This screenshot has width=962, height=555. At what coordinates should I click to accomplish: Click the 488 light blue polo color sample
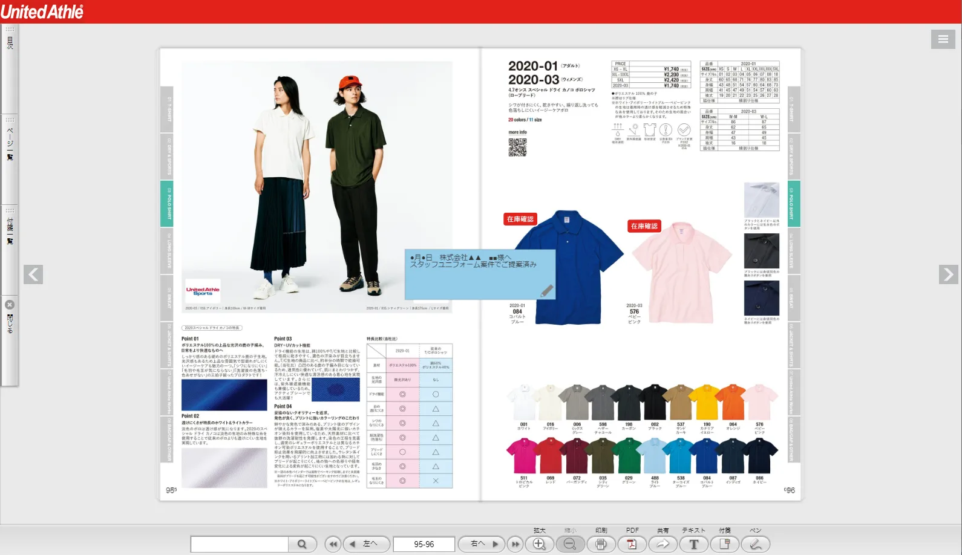point(655,456)
